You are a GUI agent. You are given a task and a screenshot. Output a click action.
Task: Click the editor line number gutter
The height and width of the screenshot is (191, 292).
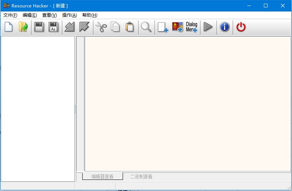click(x=80, y=104)
